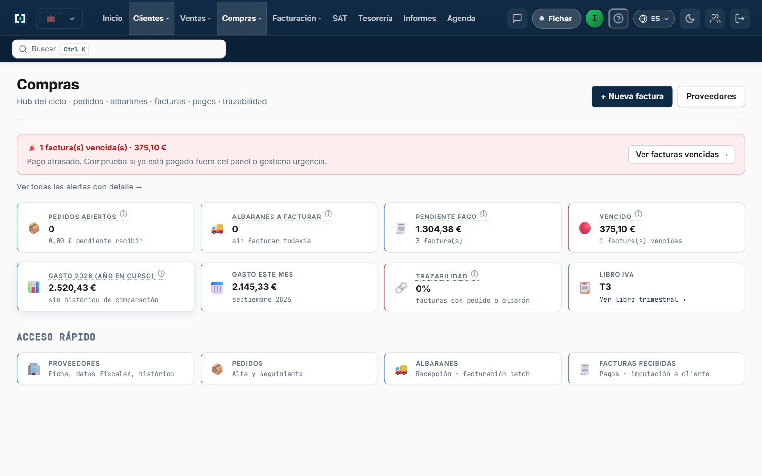Screen dimensions: 762x476
Task: Expand the Facturación menu
Action: tap(296, 18)
